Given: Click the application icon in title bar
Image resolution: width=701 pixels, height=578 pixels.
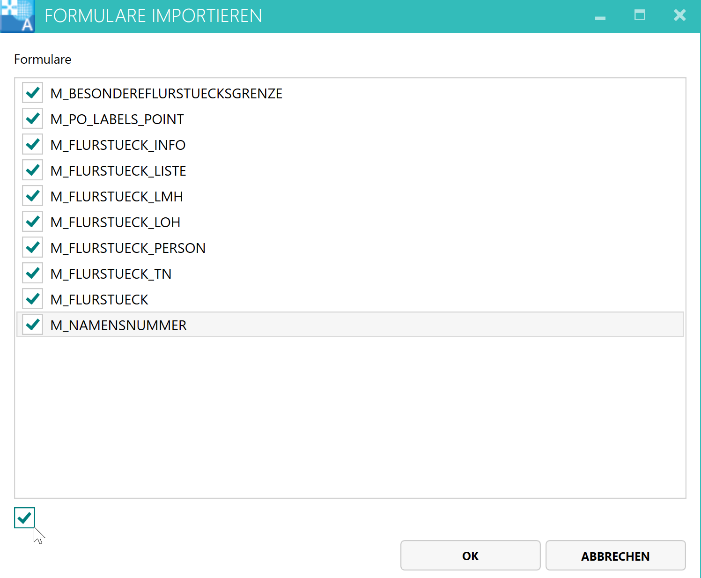Looking at the screenshot, I should click(x=17, y=16).
